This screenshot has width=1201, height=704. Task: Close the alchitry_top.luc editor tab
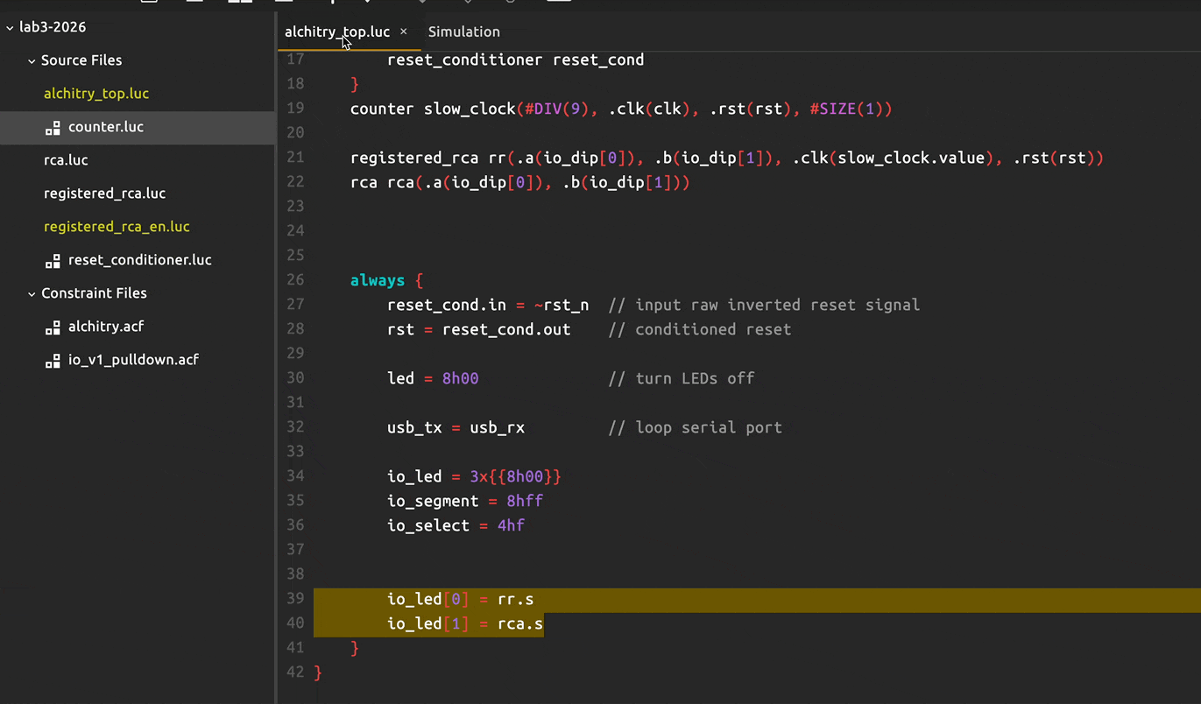point(404,32)
